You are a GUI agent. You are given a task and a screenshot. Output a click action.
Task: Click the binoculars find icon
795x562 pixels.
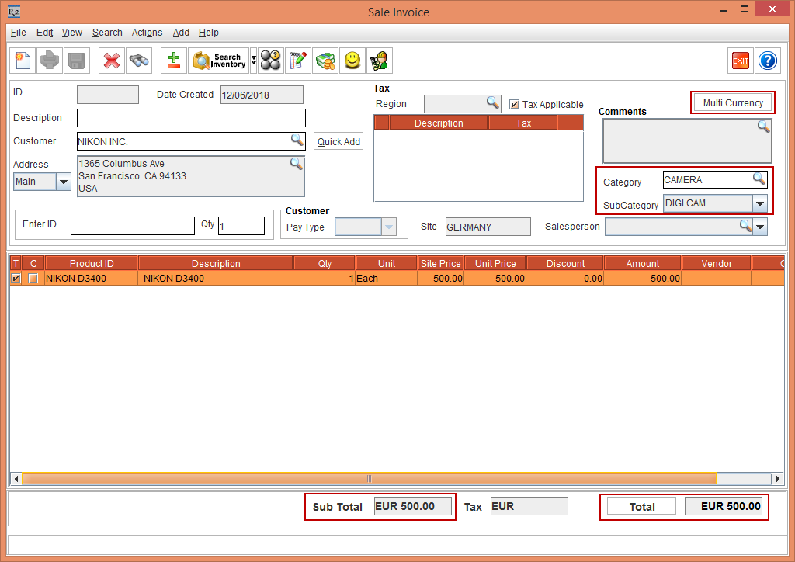pyautogui.click(x=139, y=61)
